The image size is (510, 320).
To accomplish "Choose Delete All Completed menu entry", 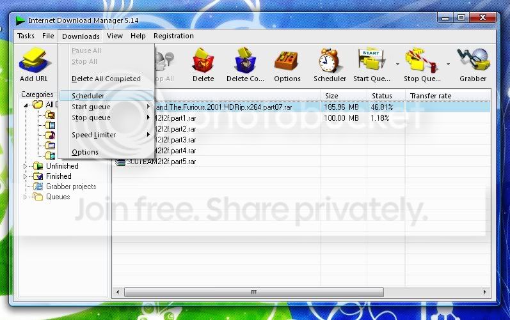I will 106,79.
